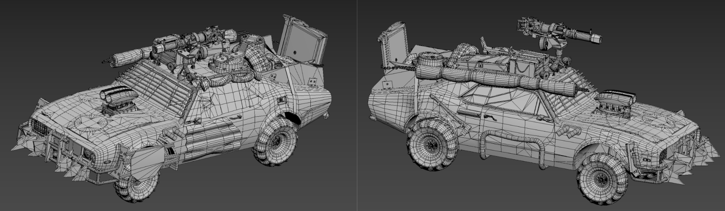
Task: Click the open hatch lid in right viewport
Action: pos(393,47)
